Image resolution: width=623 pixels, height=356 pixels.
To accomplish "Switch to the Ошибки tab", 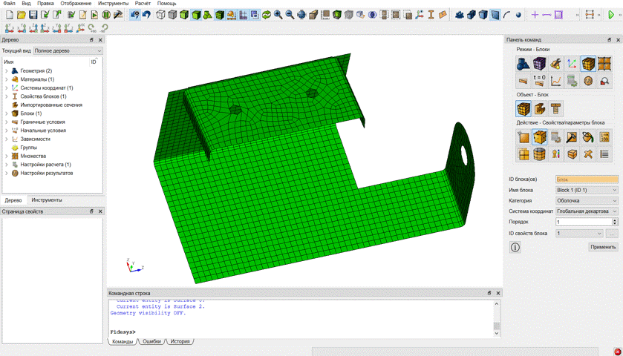I will (x=151, y=341).
